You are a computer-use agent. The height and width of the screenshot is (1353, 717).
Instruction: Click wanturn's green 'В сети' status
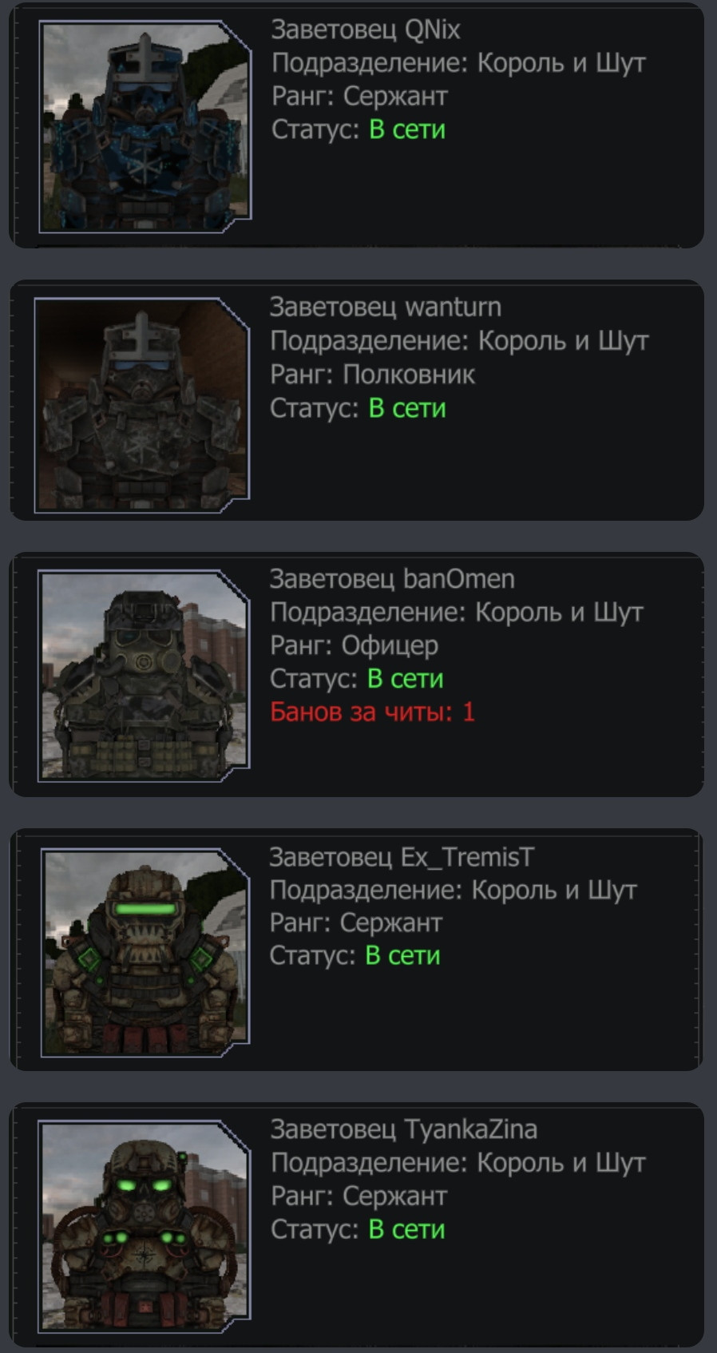(x=407, y=408)
